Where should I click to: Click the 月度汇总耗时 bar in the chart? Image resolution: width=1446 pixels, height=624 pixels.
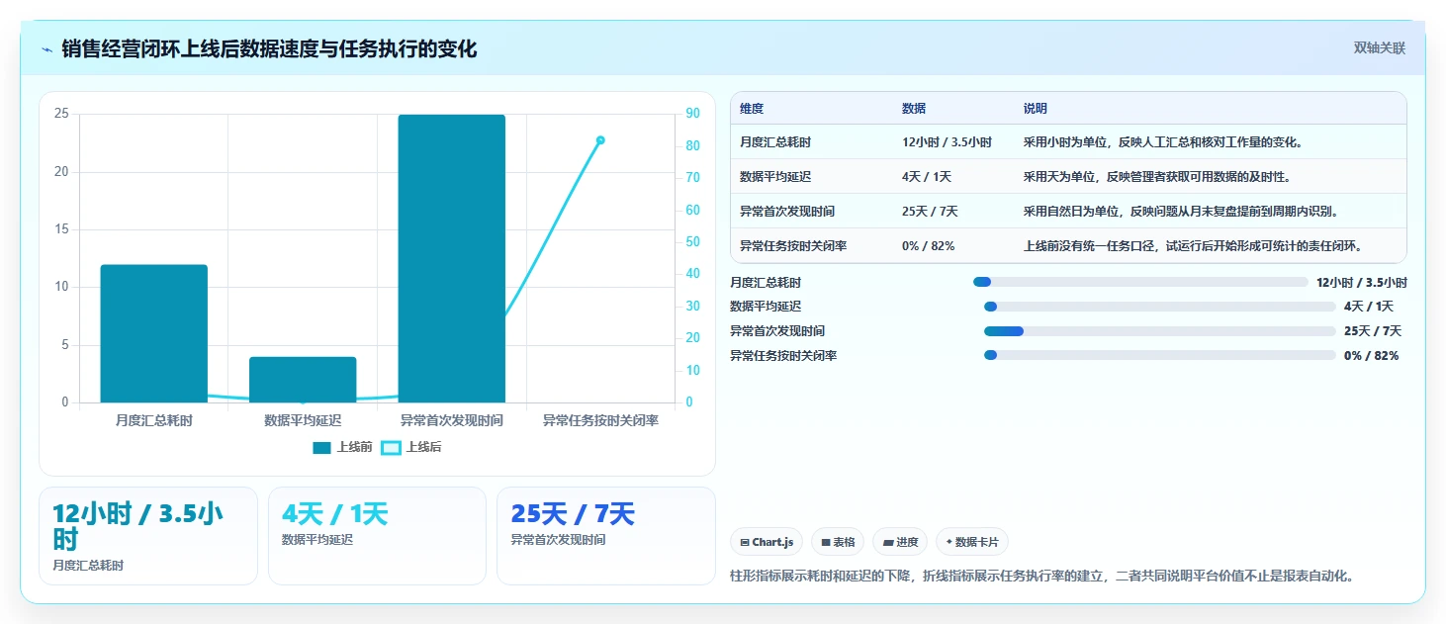click(154, 333)
